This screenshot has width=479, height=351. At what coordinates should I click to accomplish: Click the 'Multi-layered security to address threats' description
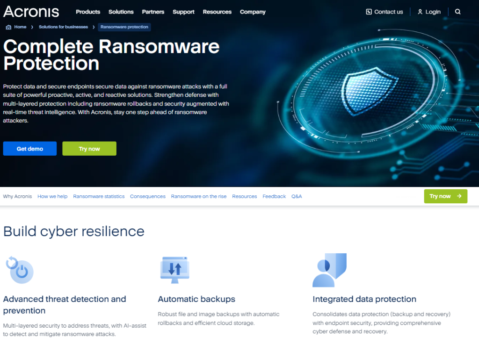click(74, 330)
